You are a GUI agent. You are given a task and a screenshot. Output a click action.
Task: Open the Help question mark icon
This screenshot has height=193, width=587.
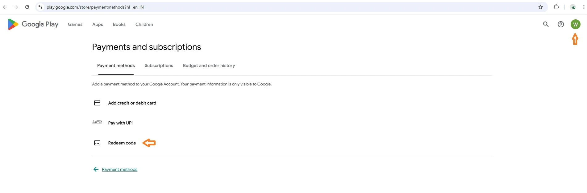(x=561, y=24)
